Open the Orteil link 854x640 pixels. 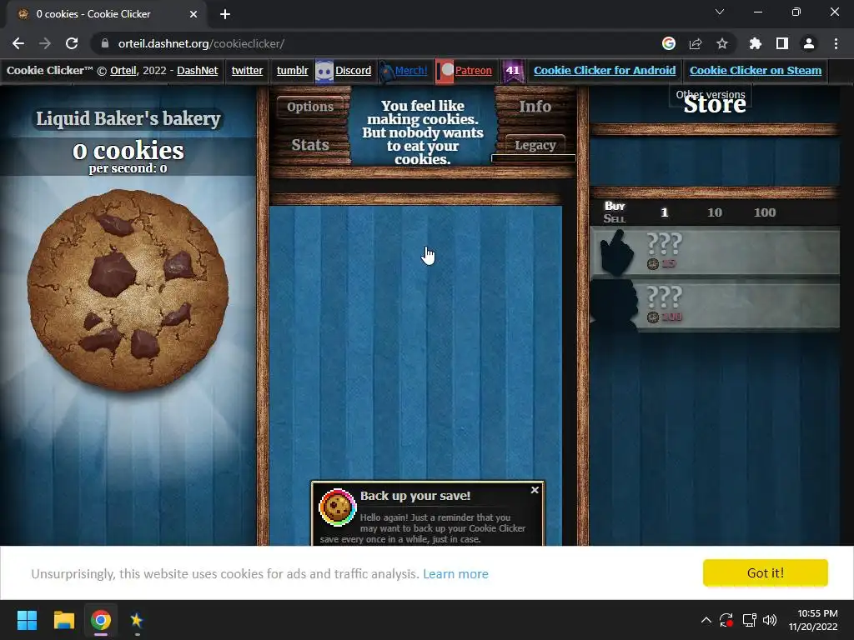123,70
